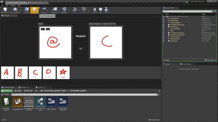The image size is (218, 122).
Task: Click the << transfer button
Action: [81, 49]
